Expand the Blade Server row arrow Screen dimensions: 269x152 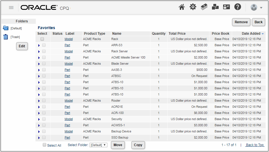39,64
